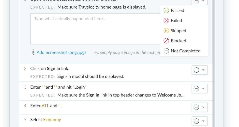Select step 4 Enter ATL row
The image size is (239, 127).
coord(102,106)
